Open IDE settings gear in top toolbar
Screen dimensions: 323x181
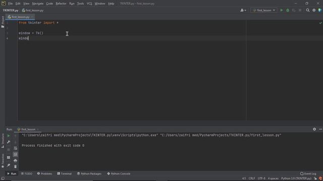314,10
